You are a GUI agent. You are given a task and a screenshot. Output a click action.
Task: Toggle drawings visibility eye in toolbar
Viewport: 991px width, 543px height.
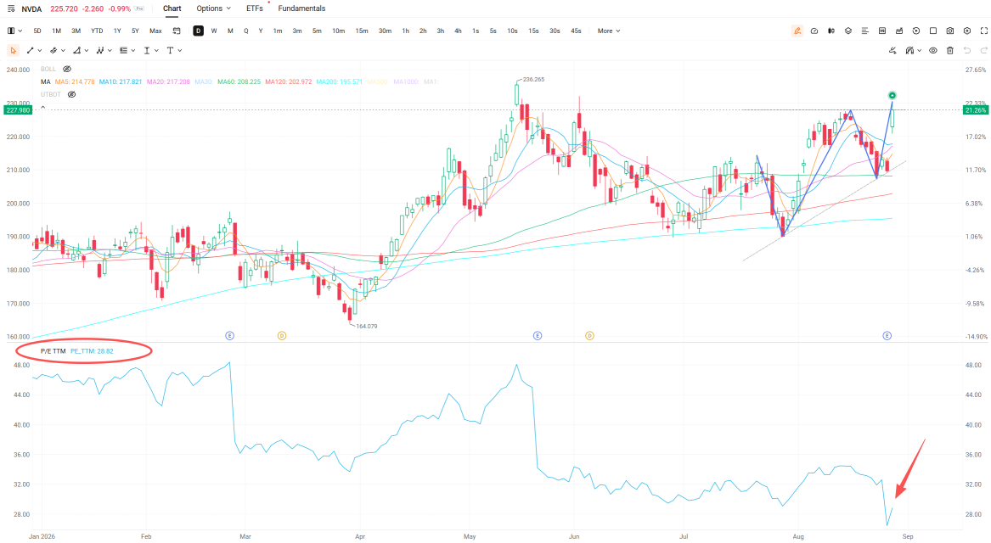933,51
